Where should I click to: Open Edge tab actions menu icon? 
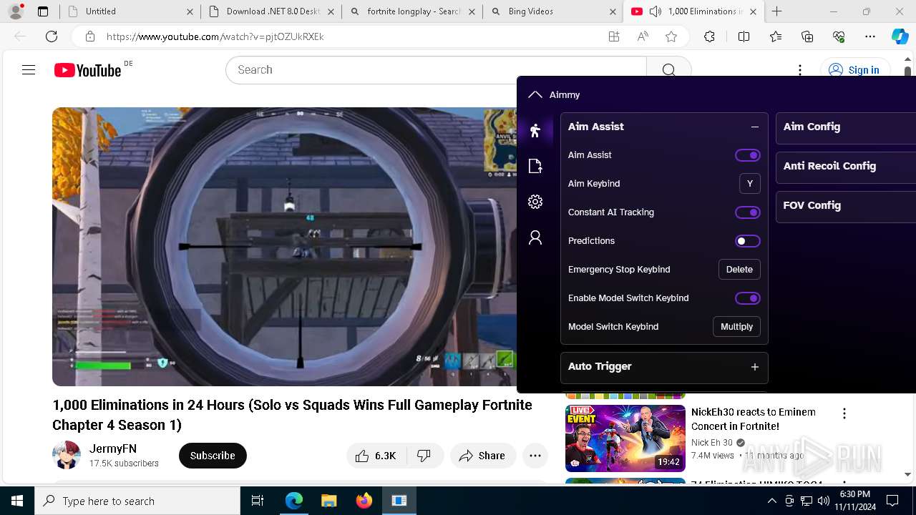[43, 11]
